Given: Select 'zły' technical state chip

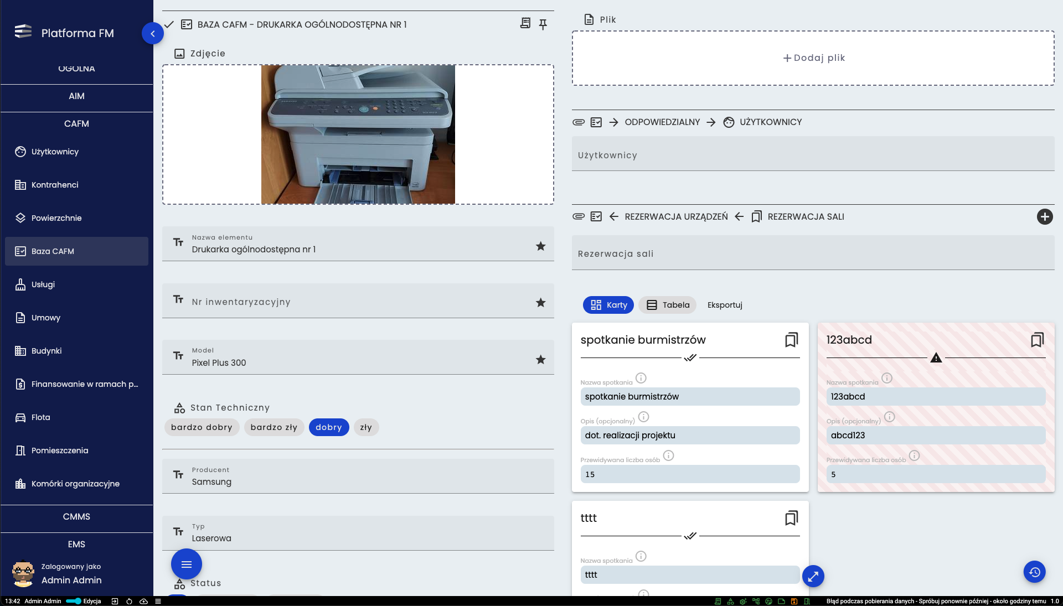Looking at the screenshot, I should click(366, 427).
